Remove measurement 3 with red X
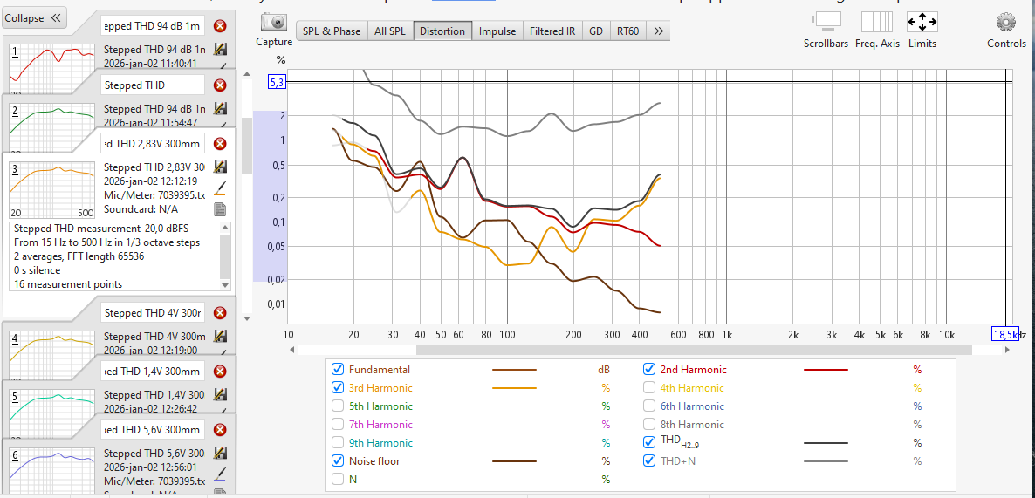This screenshot has width=1035, height=498. pos(220,144)
